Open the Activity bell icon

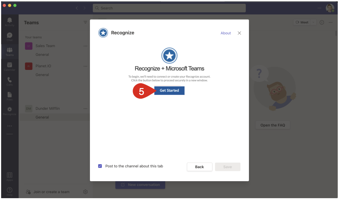point(10,21)
